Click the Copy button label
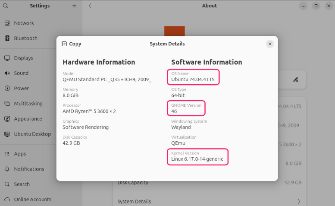Screen dimensions: 335x206 tap(75, 44)
